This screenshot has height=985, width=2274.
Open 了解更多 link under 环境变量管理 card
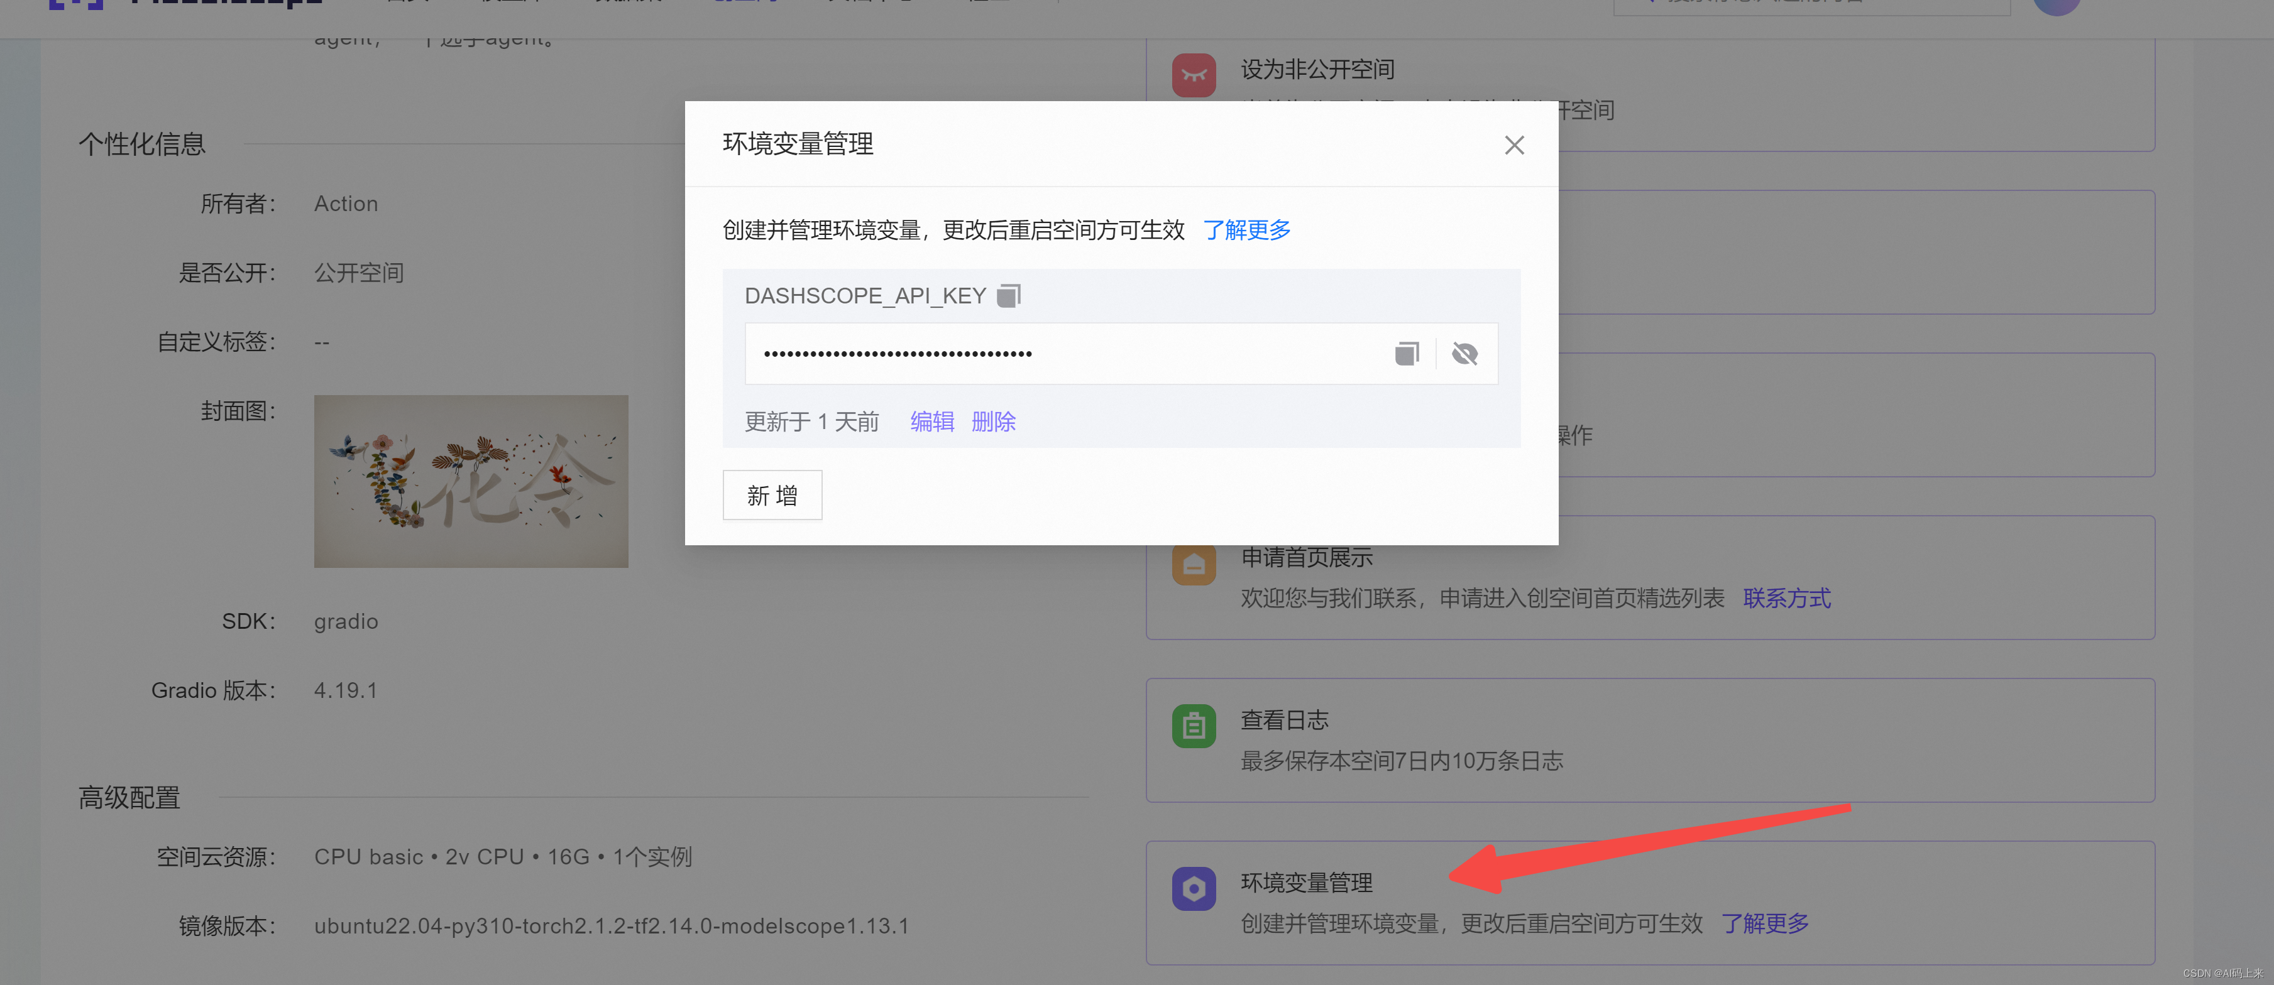click(1765, 924)
